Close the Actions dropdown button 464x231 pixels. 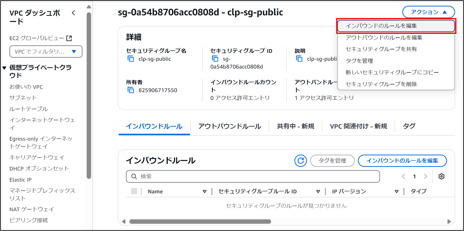pyautogui.click(x=428, y=12)
